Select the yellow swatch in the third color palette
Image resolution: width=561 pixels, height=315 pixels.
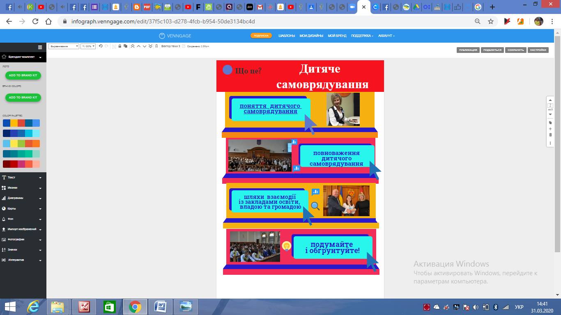coord(14,144)
